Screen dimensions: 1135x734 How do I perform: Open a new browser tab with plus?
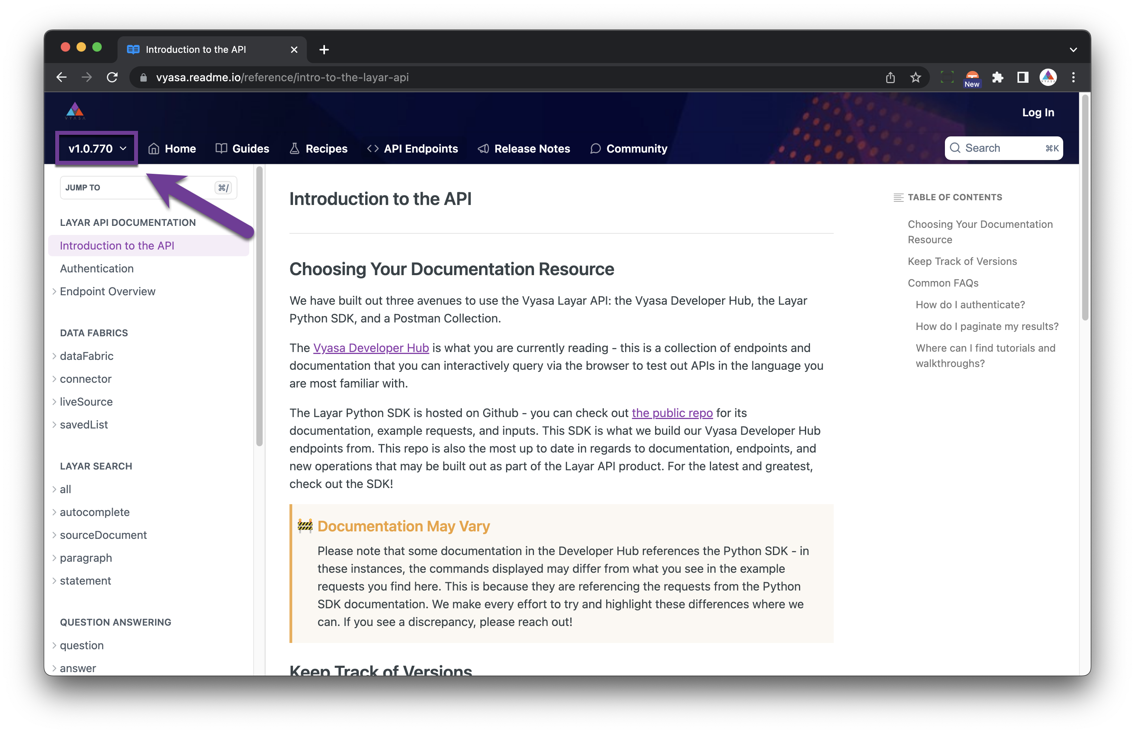[x=324, y=50]
